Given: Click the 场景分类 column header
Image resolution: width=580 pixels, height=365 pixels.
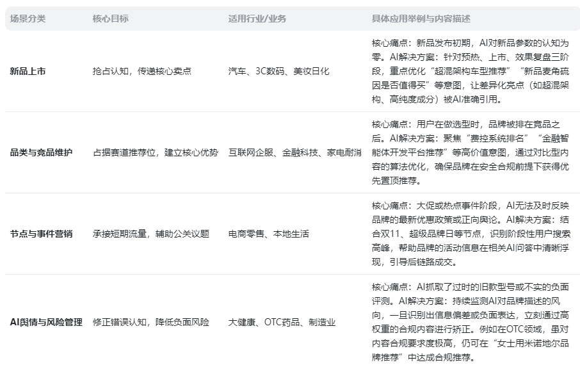Looking at the screenshot, I should (x=28, y=19).
